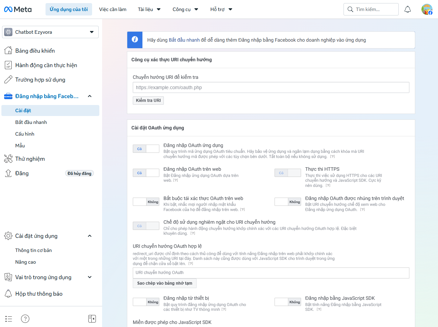Click the Hành động cần thực hiện checklist icon
Viewport: 438px width, 327px height.
(x=8, y=65)
